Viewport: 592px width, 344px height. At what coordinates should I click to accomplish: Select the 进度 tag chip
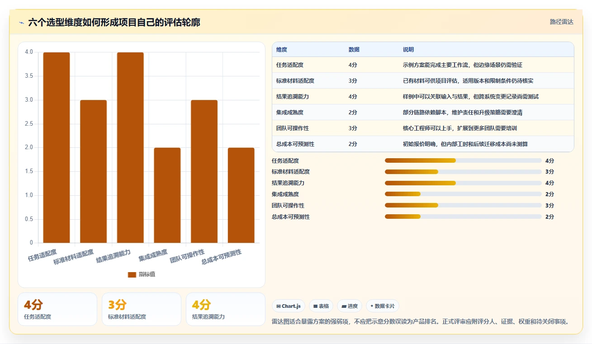tap(350, 306)
